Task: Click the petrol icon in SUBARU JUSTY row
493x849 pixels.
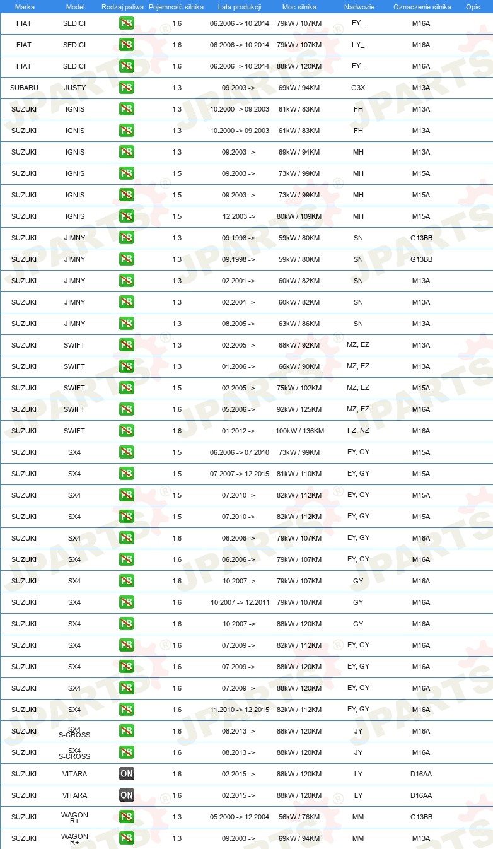Action: (x=127, y=88)
